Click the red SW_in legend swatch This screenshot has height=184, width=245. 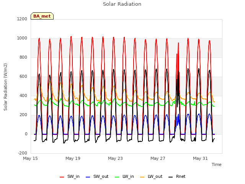(62, 177)
